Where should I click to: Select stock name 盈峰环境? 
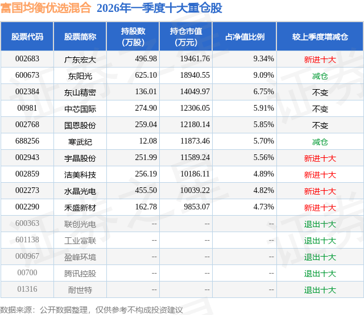tap(80, 257)
